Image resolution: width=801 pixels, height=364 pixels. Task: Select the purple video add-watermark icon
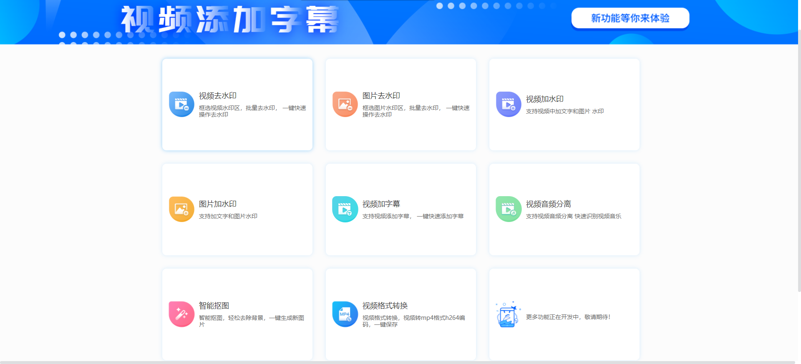click(x=509, y=105)
